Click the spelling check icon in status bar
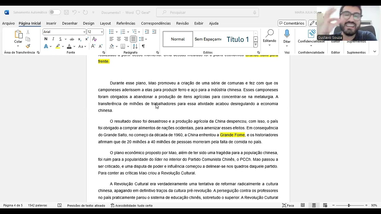381x214 pixels. [x=60, y=205]
